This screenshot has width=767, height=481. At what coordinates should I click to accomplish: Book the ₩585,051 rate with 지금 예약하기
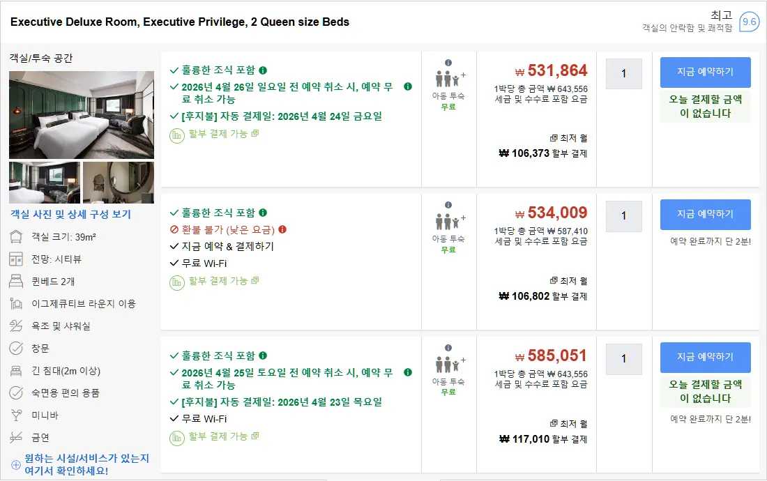(706, 358)
